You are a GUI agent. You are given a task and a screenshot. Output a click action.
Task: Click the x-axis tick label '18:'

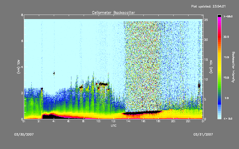tap(159, 121)
